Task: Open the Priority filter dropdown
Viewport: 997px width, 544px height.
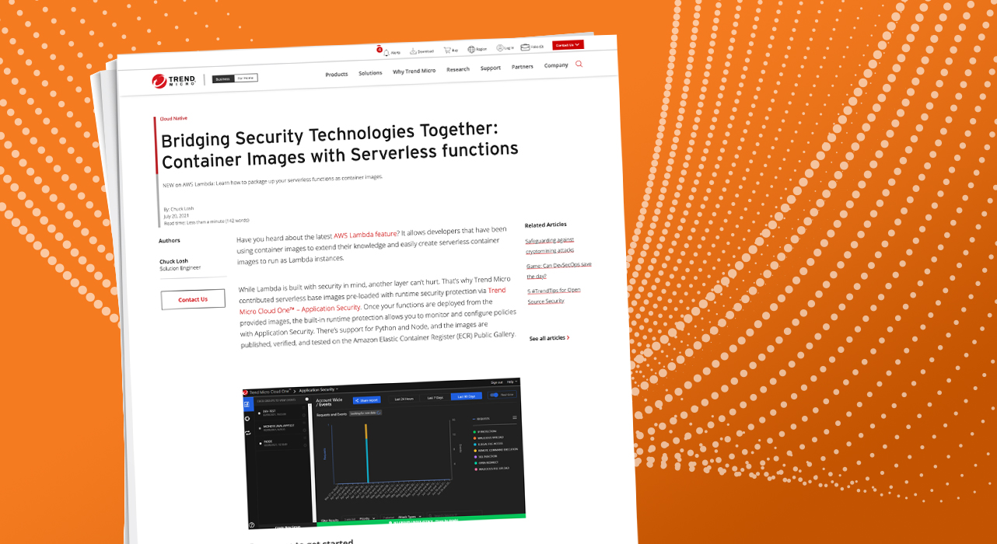Action: pyautogui.click(x=367, y=518)
